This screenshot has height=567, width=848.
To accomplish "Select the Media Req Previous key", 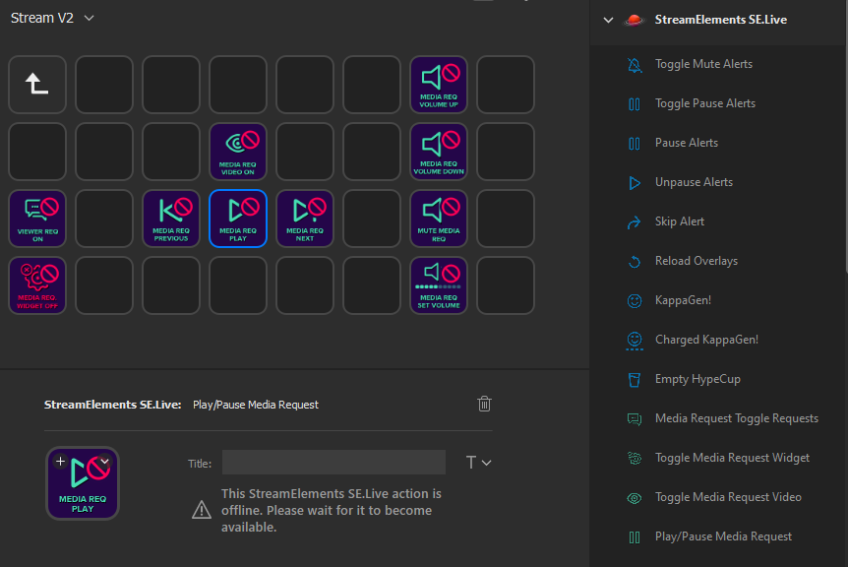I will point(171,219).
